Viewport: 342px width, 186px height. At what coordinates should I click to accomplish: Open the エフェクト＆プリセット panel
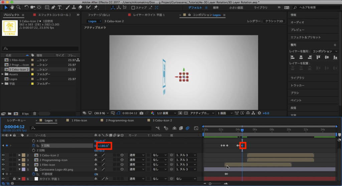coord(305,37)
